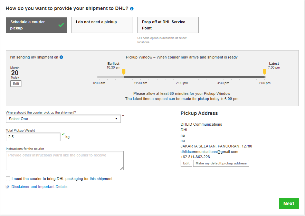
Task: Click inside the Total Pickup Weight field
Action: [33, 137]
